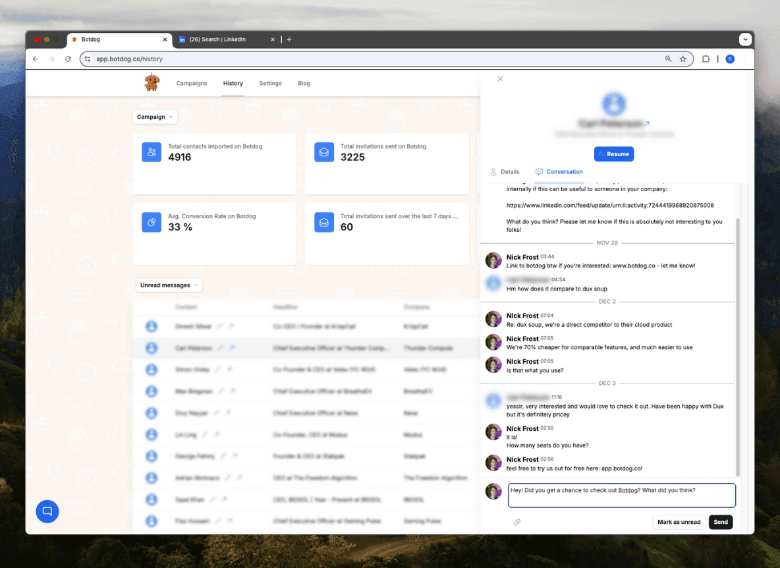The image size is (780, 568).
Task: Expand the browser tab overview chevron
Action: pos(745,39)
